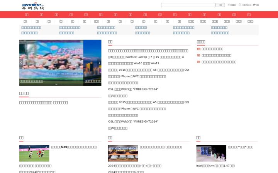Show previous slide with carousel left arrow

coord(21,63)
